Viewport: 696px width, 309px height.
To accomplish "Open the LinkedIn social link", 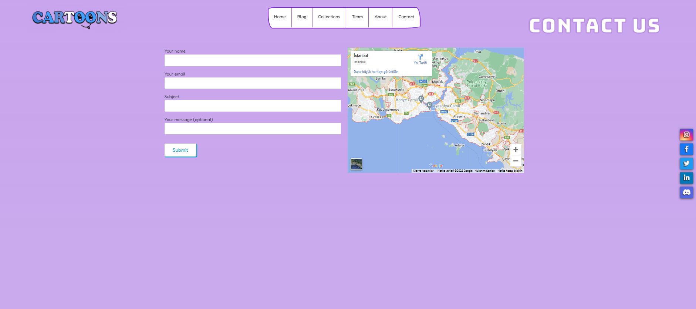I will click(686, 178).
